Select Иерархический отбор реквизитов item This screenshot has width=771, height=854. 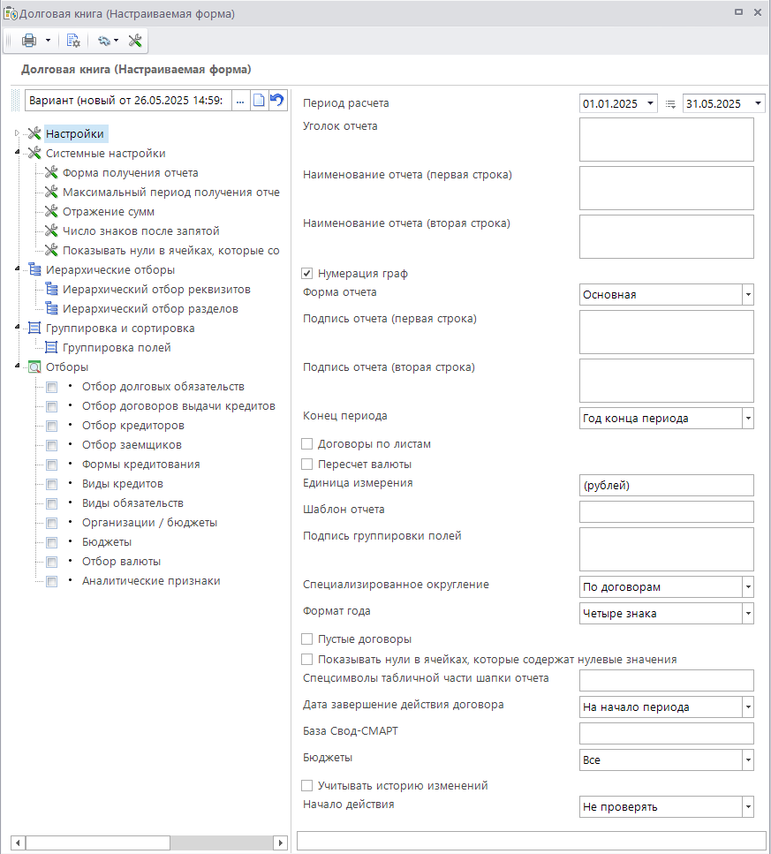point(156,290)
